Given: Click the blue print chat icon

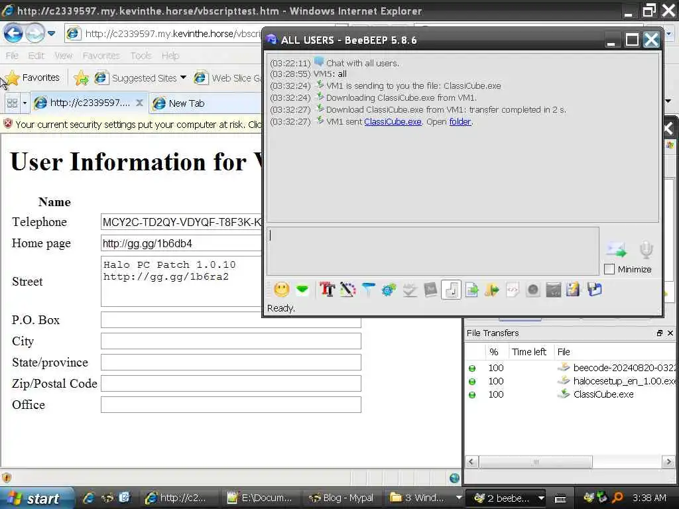Looking at the screenshot, I should (x=595, y=290).
